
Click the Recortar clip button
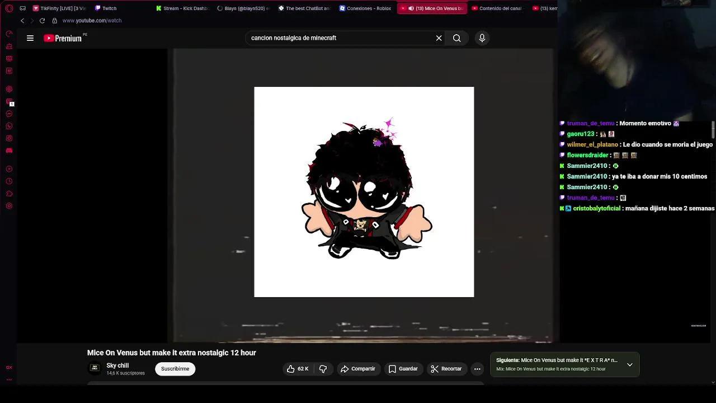(446, 369)
